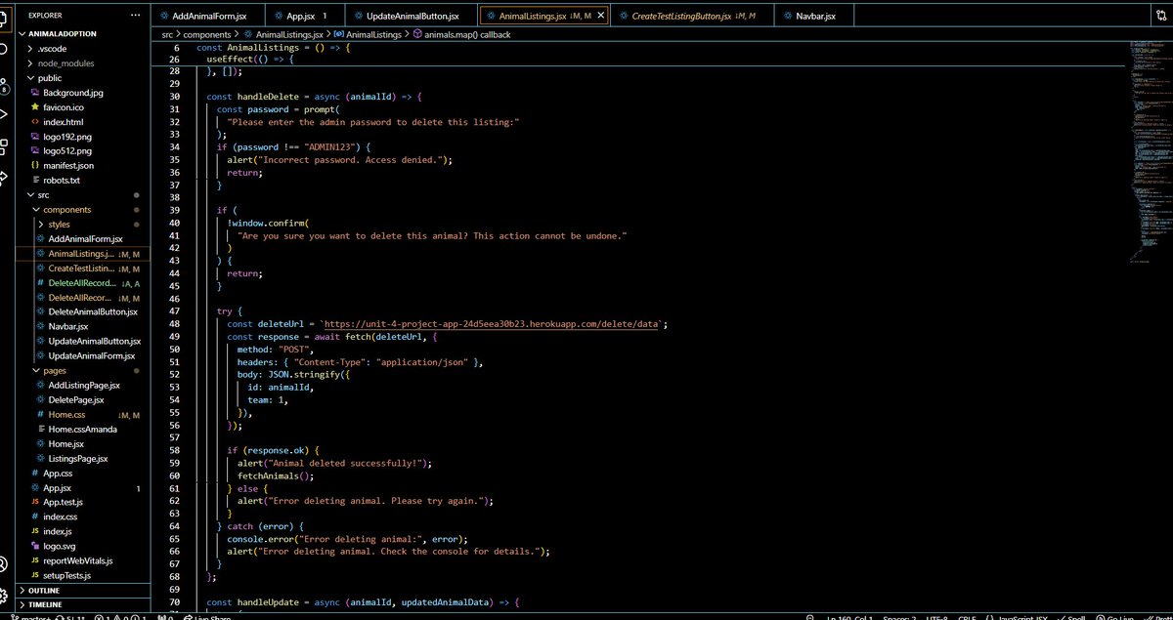The image size is (1173, 620).
Task: Collapse the public folder
Action: (30, 78)
